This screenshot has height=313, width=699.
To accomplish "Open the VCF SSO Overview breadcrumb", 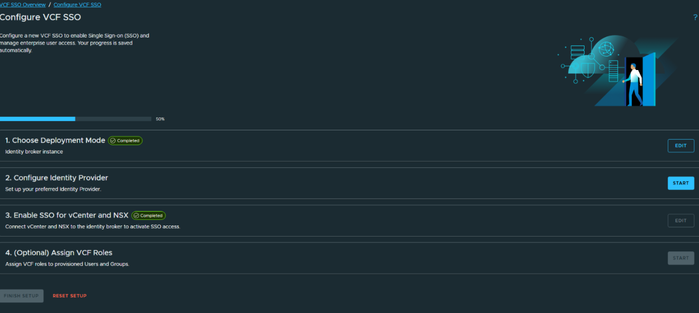I will 23,5.
